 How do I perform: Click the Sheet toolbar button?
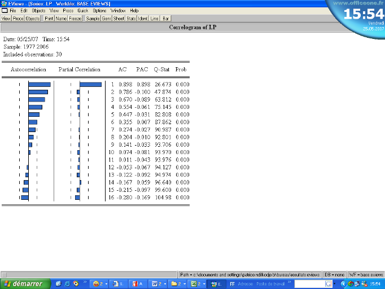pyautogui.click(x=119, y=19)
